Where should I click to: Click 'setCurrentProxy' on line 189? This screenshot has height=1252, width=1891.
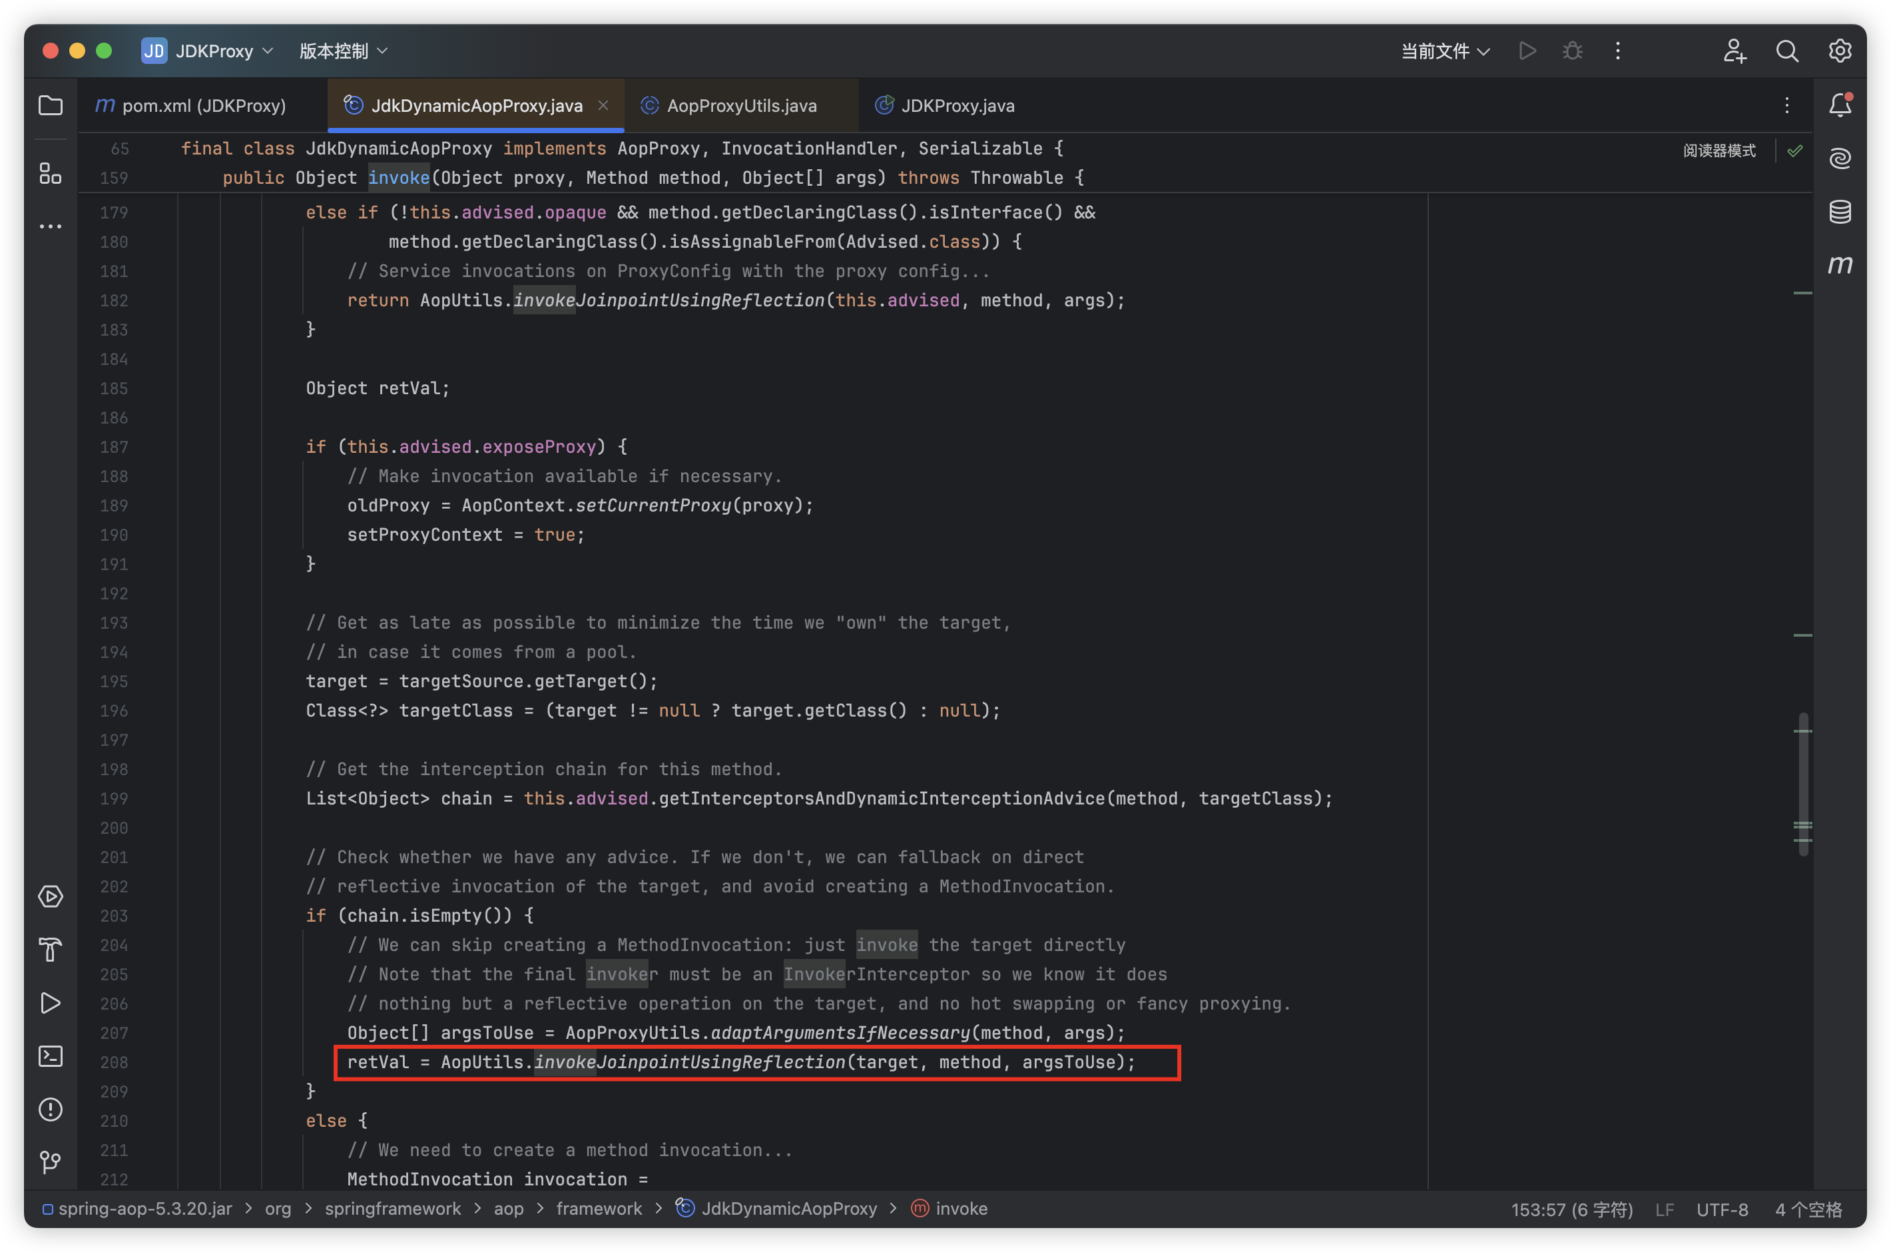[x=653, y=505]
